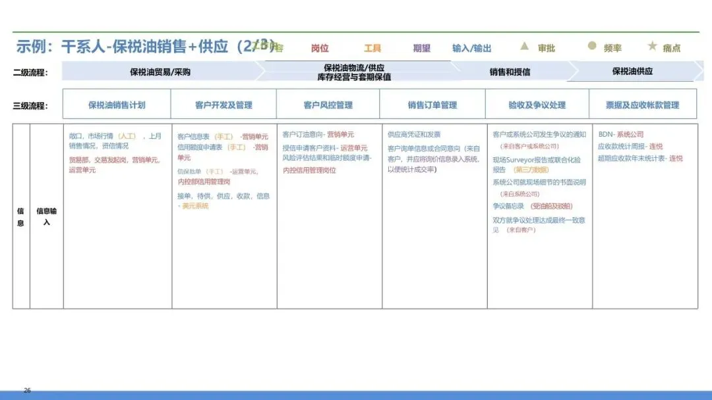The width and height of the screenshot is (712, 400).
Task: Click the 争议备忘录 entry
Action: pyautogui.click(x=510, y=206)
